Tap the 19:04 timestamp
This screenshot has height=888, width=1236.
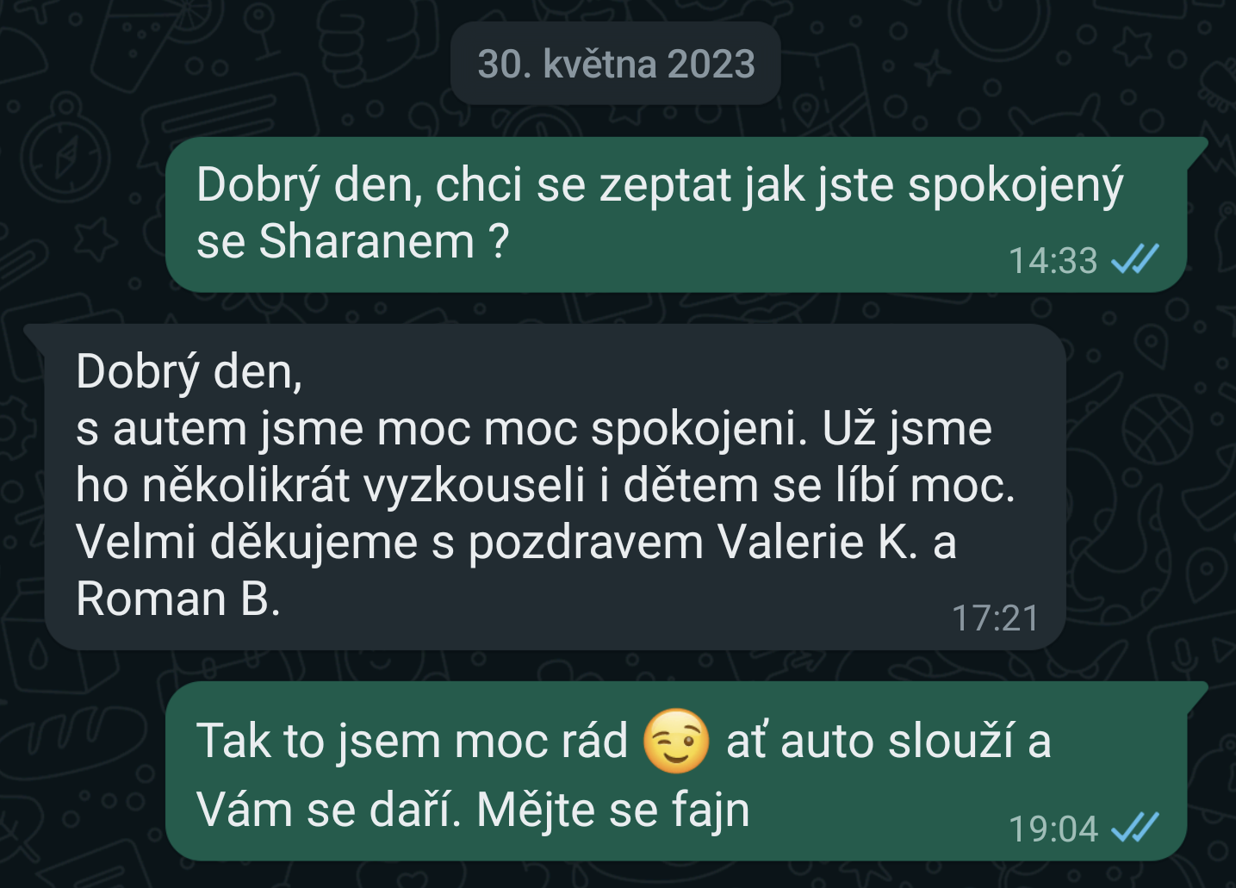[x=1053, y=829]
